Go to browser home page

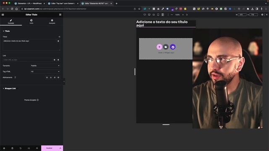coord(16,9)
